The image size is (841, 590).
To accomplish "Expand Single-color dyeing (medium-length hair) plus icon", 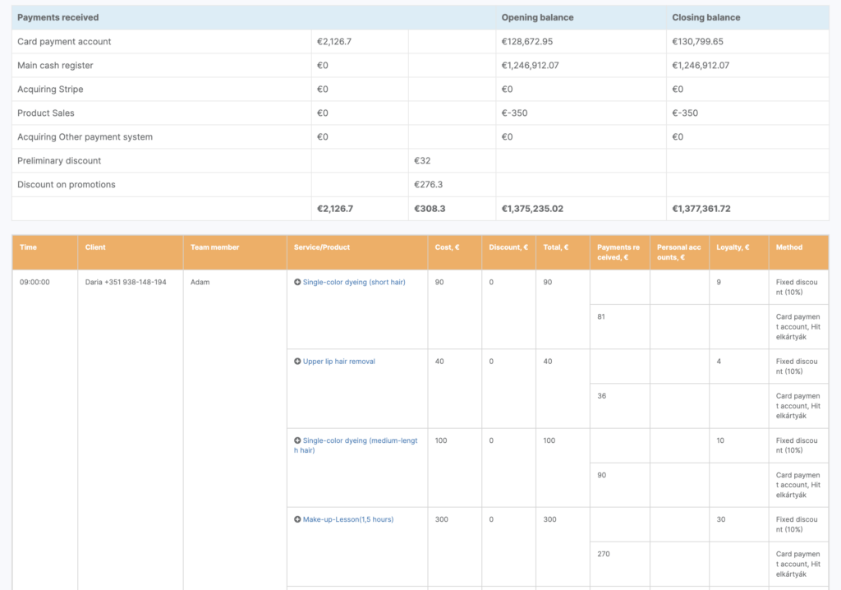I will pos(297,440).
